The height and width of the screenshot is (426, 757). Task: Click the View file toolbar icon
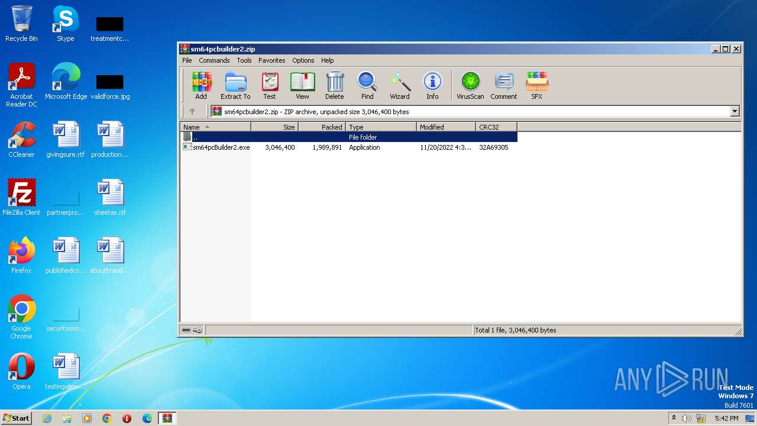pos(302,86)
